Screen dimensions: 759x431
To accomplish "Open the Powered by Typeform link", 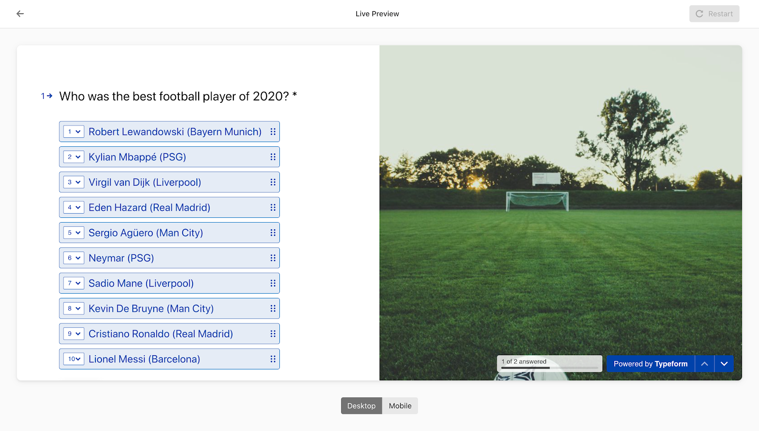I will (650, 364).
